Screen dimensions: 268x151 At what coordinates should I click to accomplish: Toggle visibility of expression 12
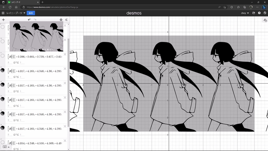[3, 70]
